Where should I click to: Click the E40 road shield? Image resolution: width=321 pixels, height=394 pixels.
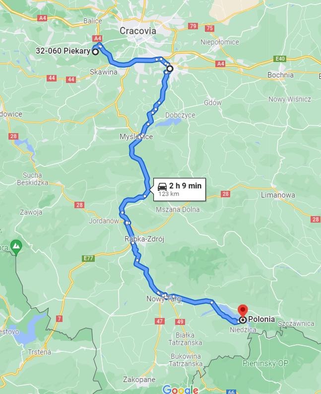(280, 59)
